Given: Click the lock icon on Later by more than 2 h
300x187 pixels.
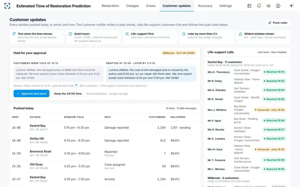Looking at the screenshot, I should tap(184, 34).
